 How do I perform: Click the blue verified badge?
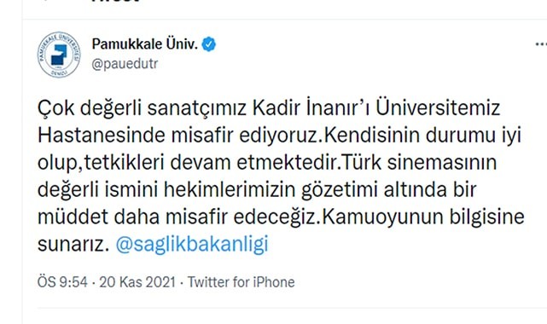pyautogui.click(x=209, y=44)
